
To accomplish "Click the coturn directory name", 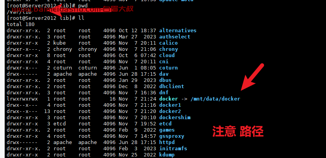I will coord(168,68).
